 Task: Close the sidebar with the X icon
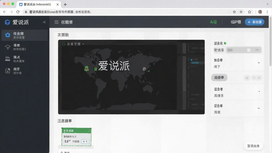click(44, 22)
